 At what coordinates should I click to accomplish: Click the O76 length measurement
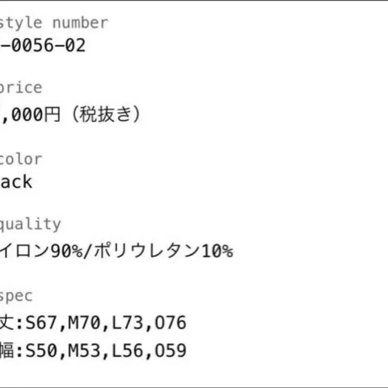click(169, 322)
